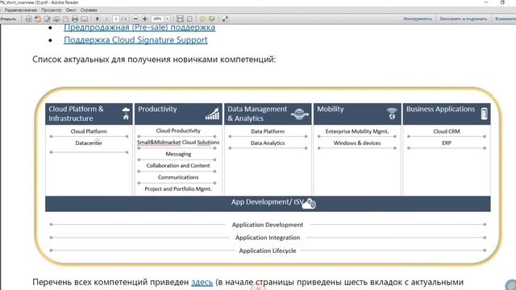Click the Application Integration entry
Screen dimensions: 516x290
coord(268,238)
